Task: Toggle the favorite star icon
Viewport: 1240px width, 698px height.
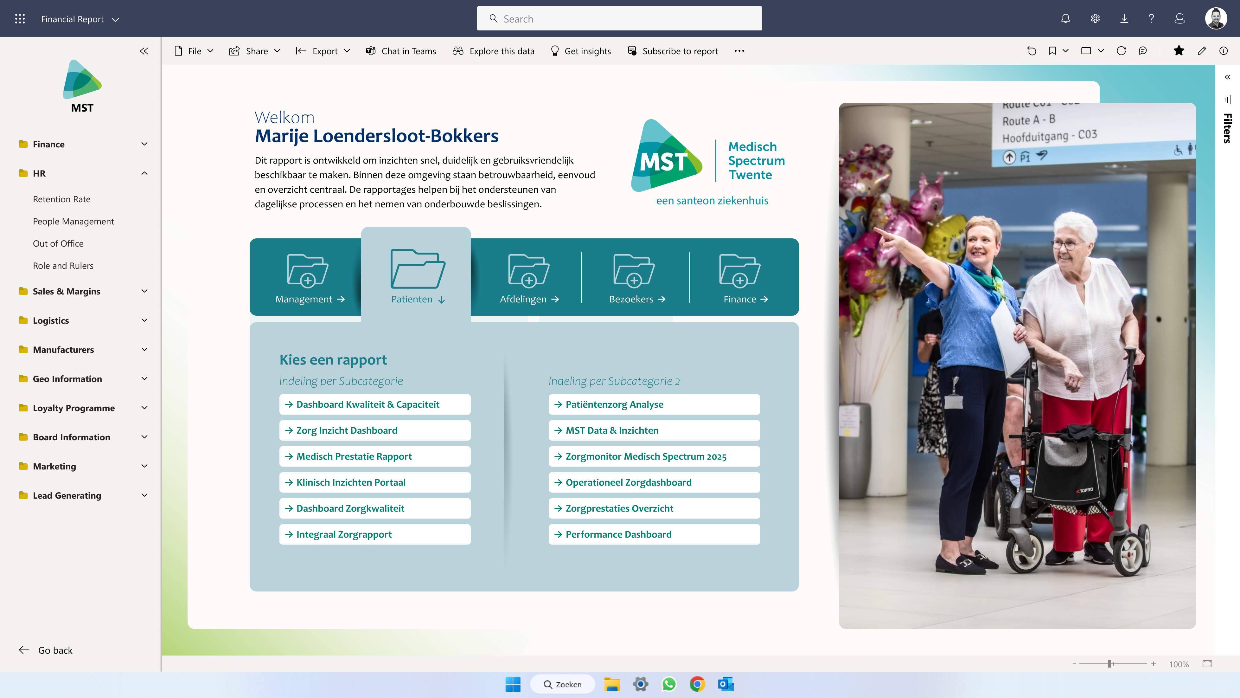Action: click(1179, 51)
